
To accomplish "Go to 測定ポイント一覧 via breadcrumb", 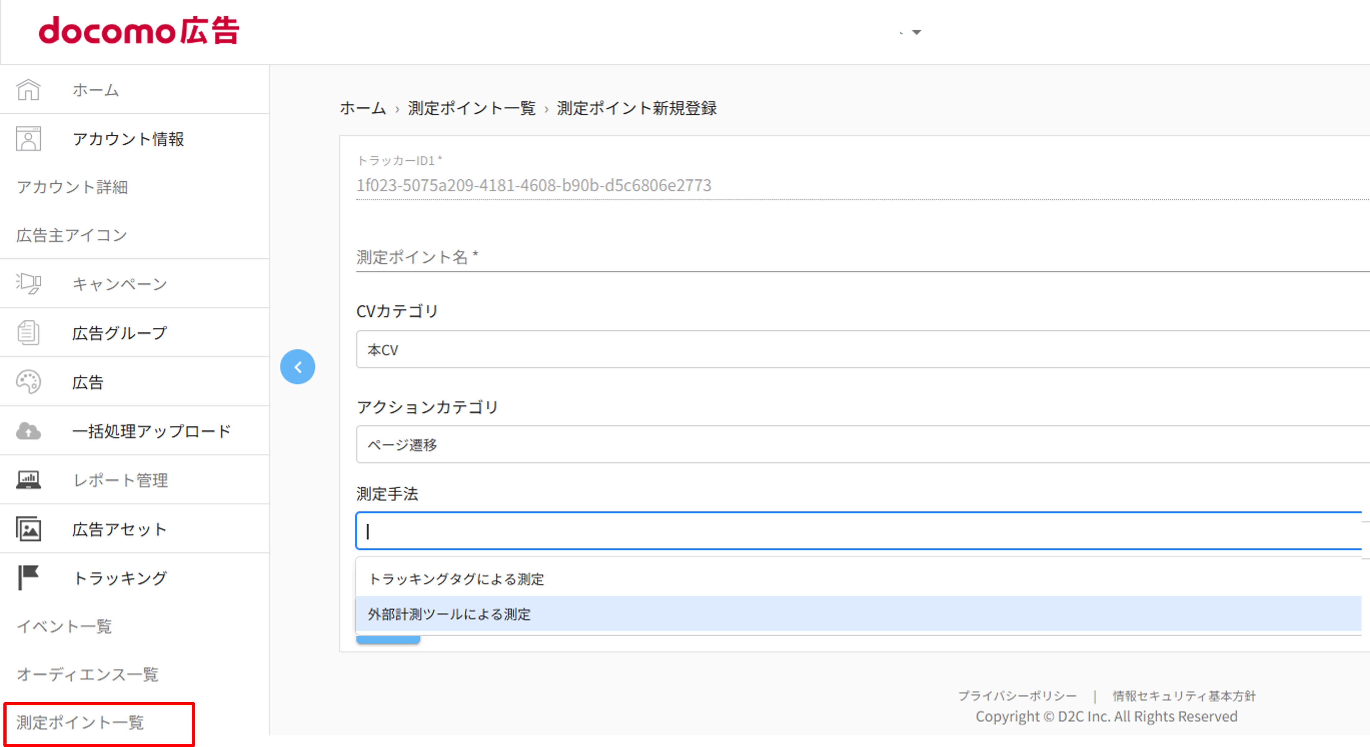I will (x=472, y=108).
